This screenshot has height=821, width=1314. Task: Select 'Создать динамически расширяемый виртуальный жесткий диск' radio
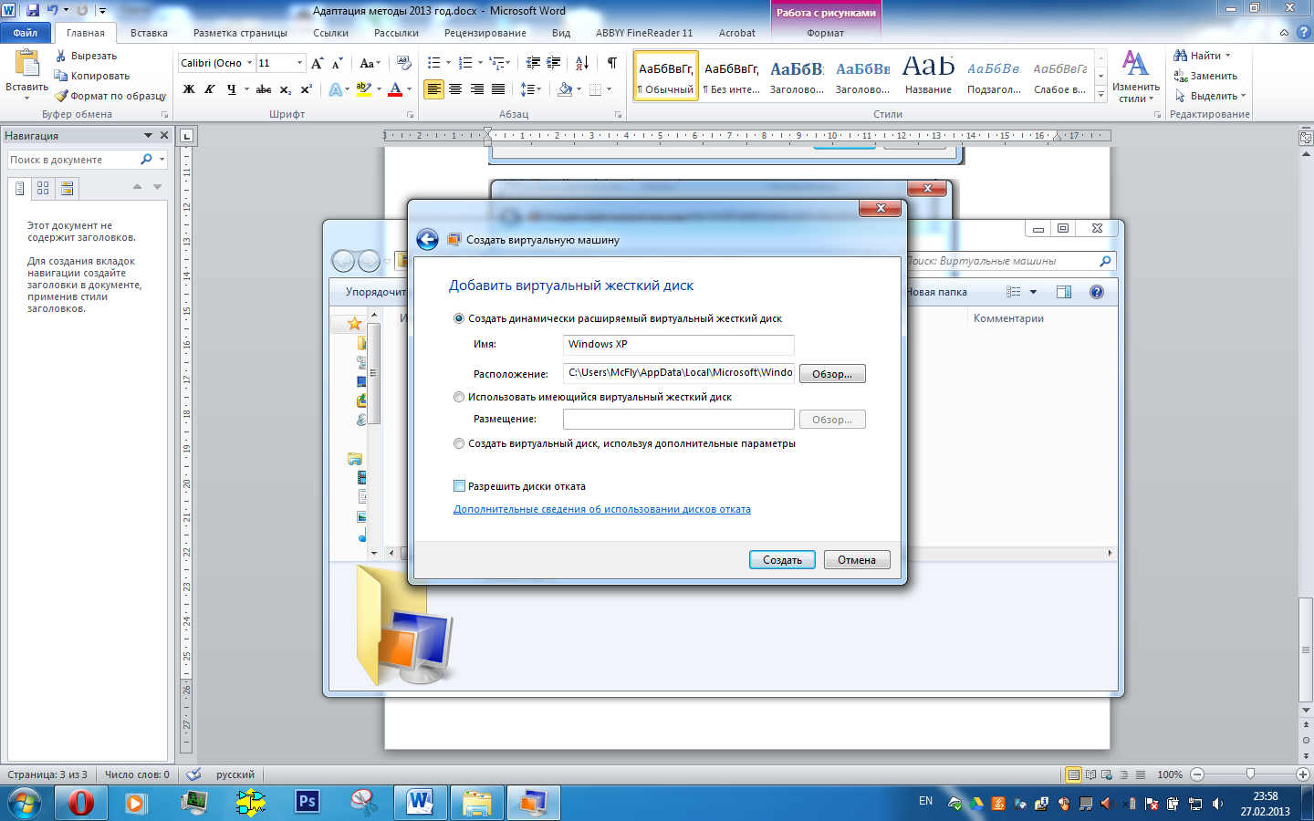click(459, 318)
